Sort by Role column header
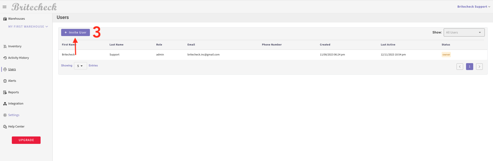The width and height of the screenshot is (493, 161). click(x=159, y=44)
